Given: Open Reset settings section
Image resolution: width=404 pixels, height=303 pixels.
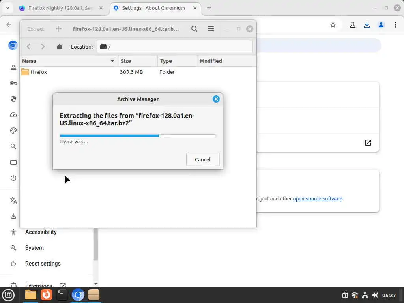Looking at the screenshot, I should tap(43, 264).
